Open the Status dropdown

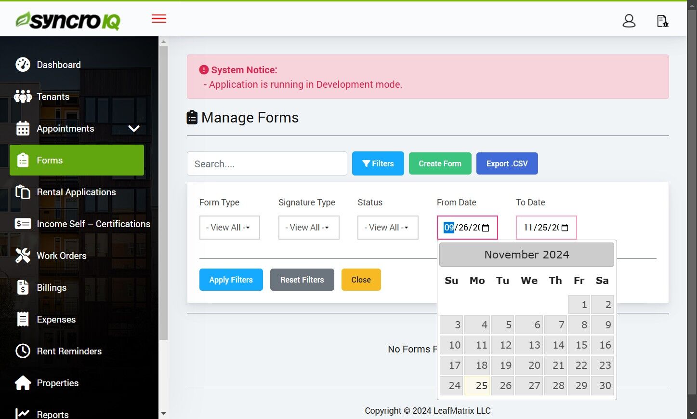click(x=388, y=228)
